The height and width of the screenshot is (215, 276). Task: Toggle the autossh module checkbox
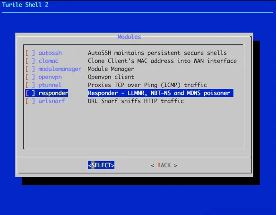click(x=30, y=53)
